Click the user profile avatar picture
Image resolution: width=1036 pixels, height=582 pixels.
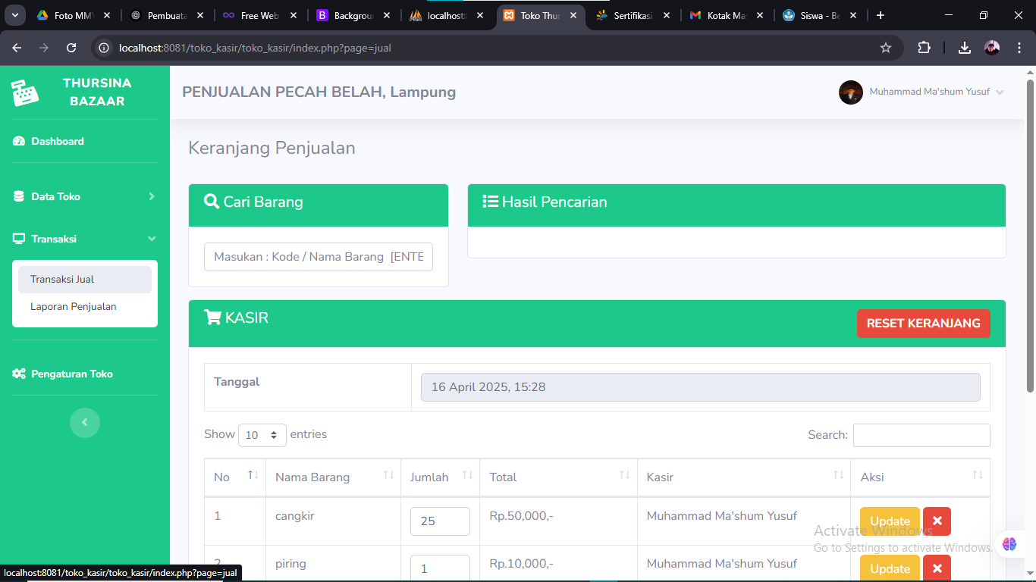[x=850, y=92]
